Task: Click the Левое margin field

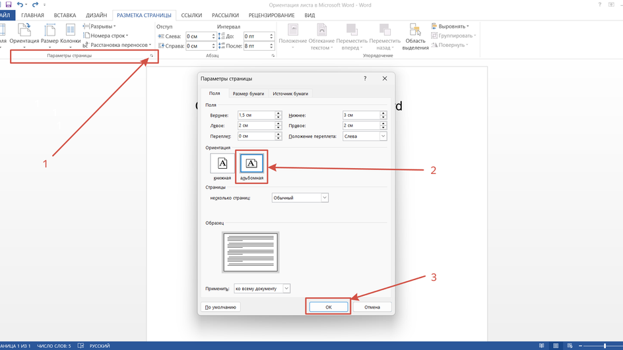Action: pyautogui.click(x=256, y=125)
